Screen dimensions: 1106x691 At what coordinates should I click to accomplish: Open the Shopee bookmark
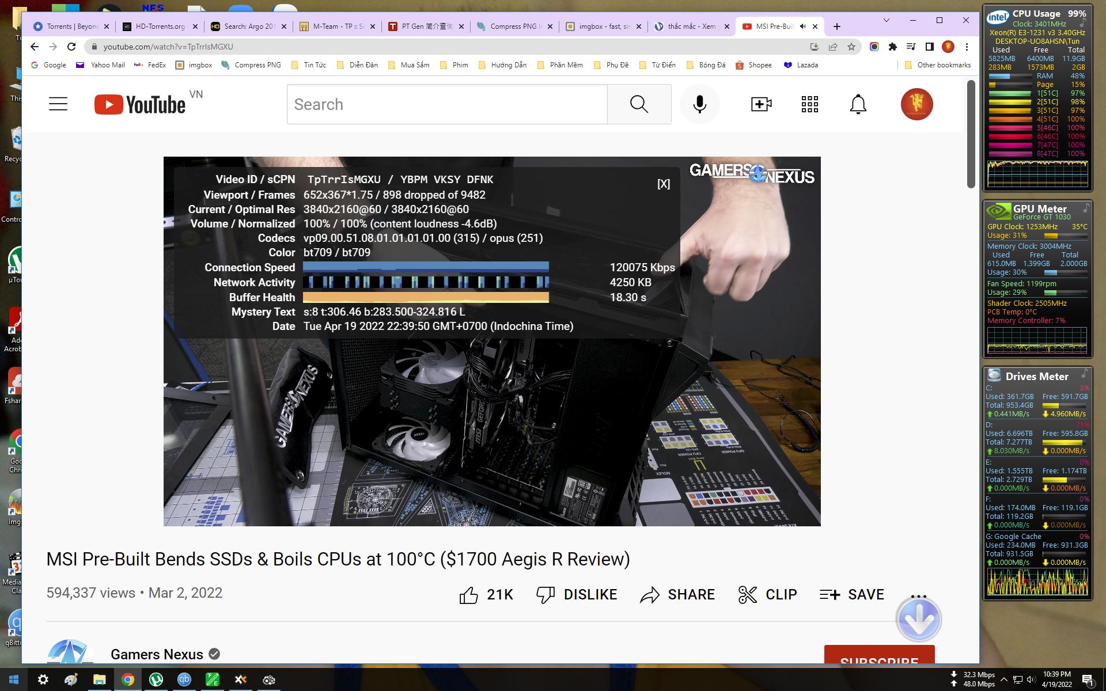tap(753, 65)
